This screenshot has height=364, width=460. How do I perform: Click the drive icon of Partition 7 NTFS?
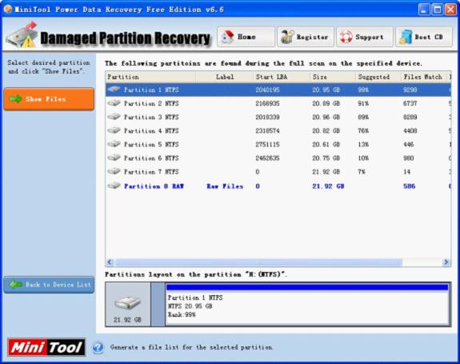[114, 171]
